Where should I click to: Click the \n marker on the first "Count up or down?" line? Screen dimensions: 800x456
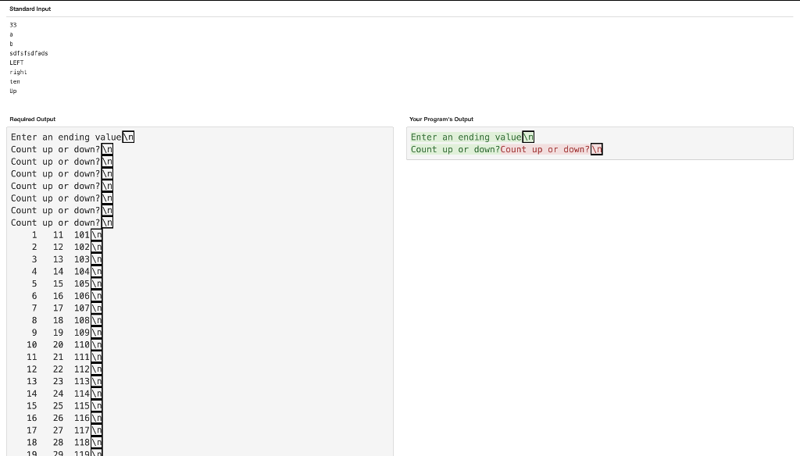(x=108, y=149)
